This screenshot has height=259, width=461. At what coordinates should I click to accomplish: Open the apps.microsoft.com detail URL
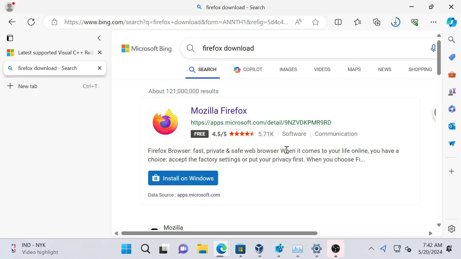(x=261, y=123)
